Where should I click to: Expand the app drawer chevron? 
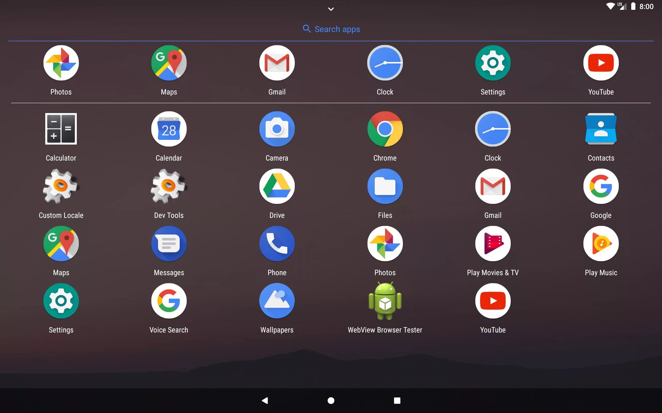coord(331,9)
